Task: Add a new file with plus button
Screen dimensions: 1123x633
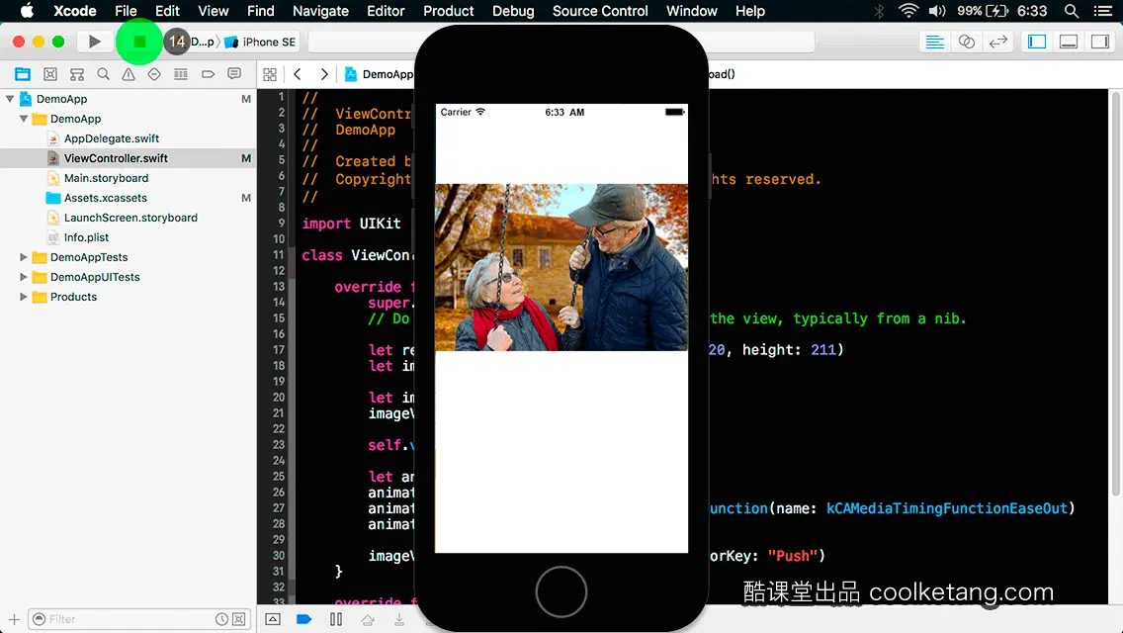Action: tap(14, 619)
